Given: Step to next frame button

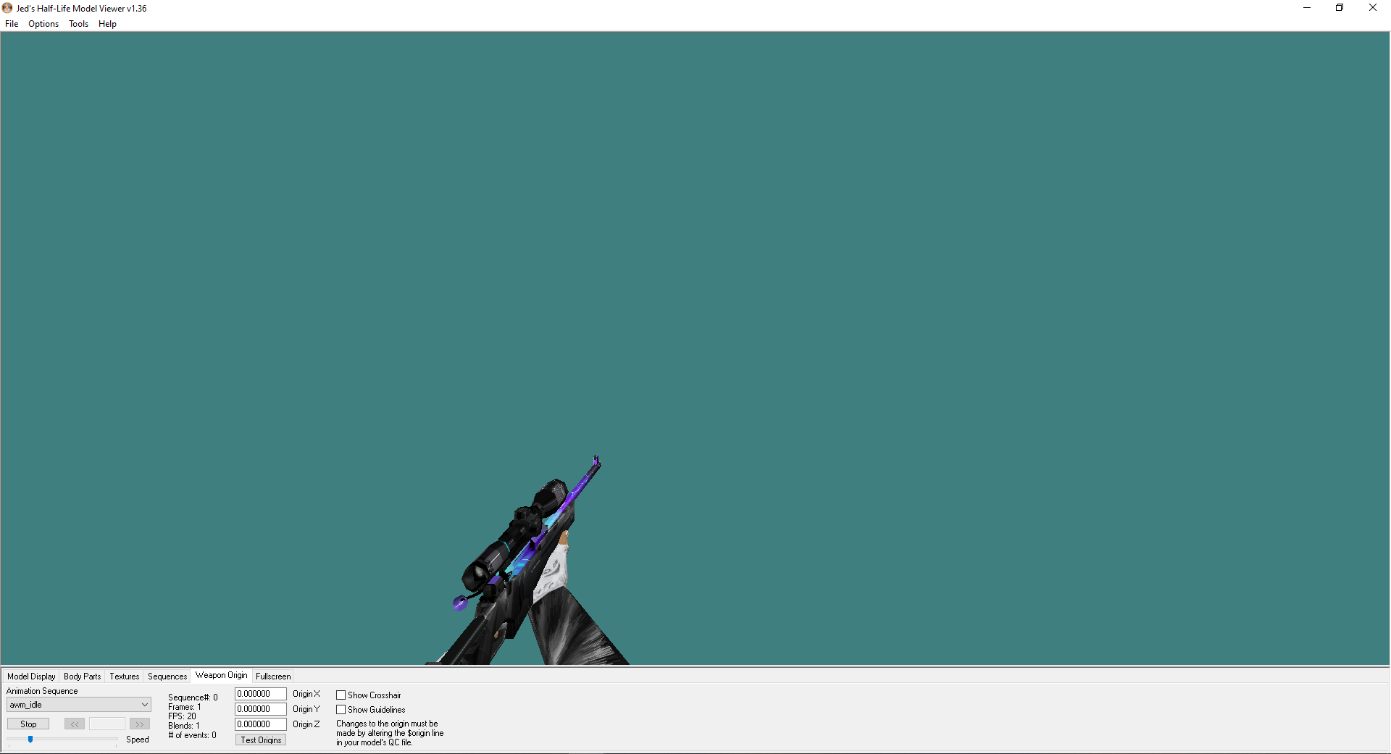Looking at the screenshot, I should coord(140,724).
